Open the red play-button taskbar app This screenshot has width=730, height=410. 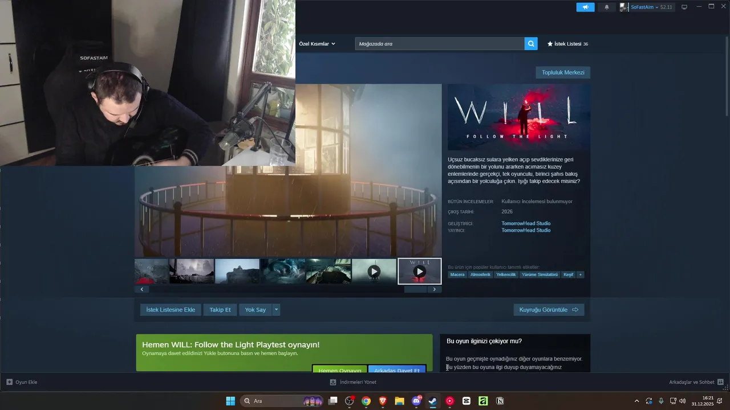point(449,401)
